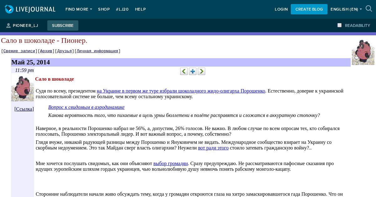Viewport: 376px width, 197px height.
Task: Open the Друзья link
Action: coord(65,51)
